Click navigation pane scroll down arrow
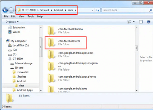 (x=41, y=90)
